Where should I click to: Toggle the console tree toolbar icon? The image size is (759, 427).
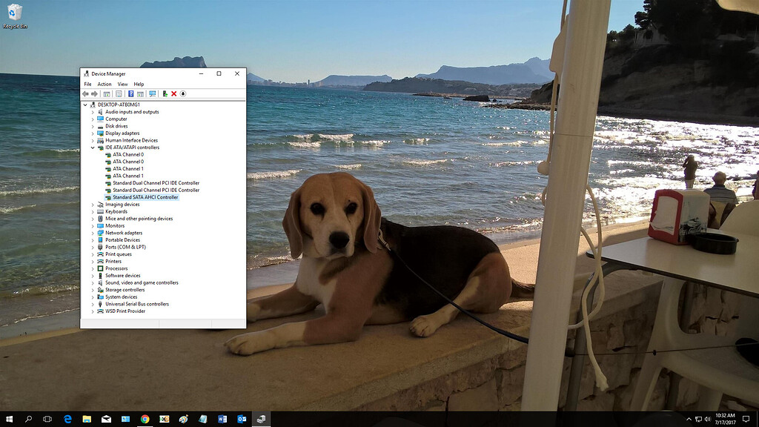point(107,94)
